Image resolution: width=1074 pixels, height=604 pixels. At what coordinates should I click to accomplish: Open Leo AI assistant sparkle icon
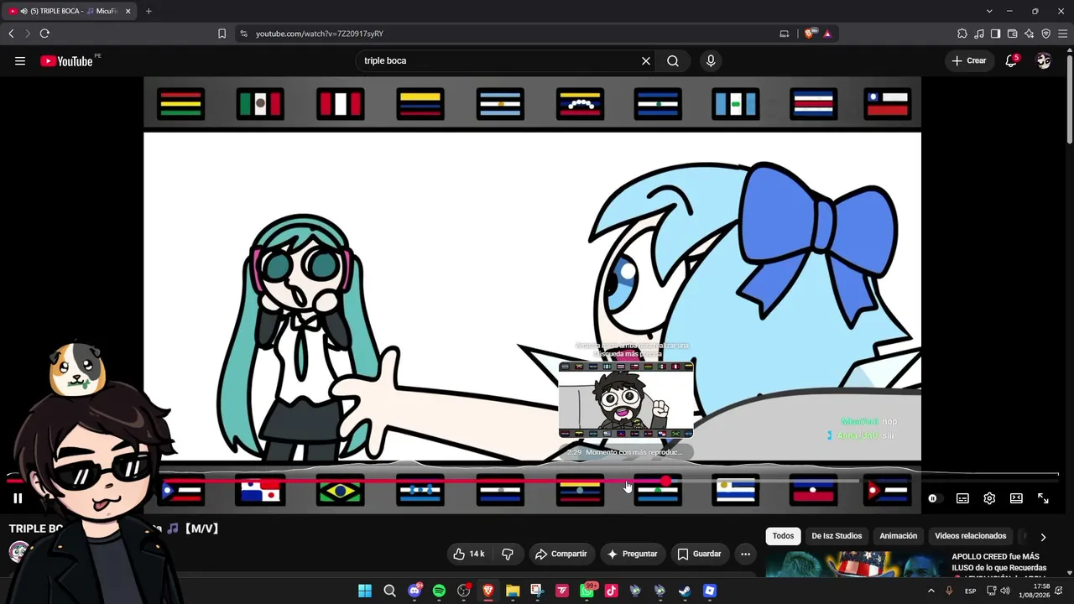pyautogui.click(x=1029, y=34)
